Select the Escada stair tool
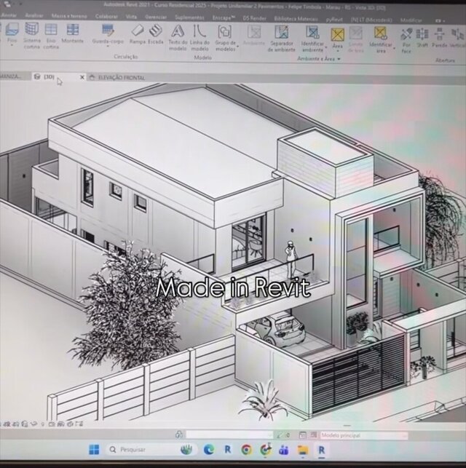This screenshot has width=466, height=468. pos(156,34)
